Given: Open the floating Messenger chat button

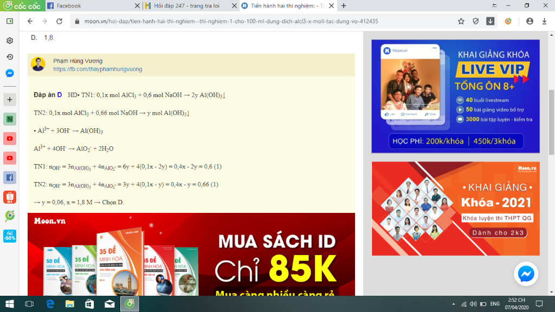Looking at the screenshot, I should (x=526, y=274).
